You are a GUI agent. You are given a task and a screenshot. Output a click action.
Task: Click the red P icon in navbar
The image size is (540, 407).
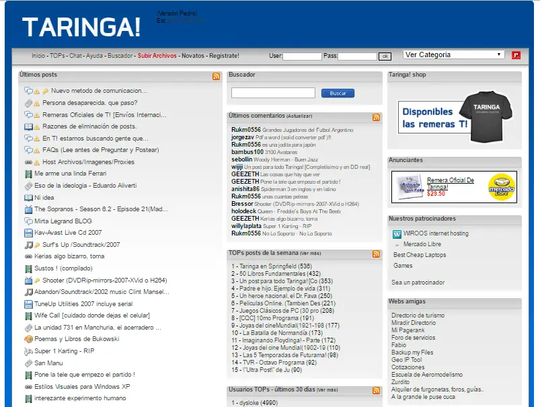coord(516,55)
